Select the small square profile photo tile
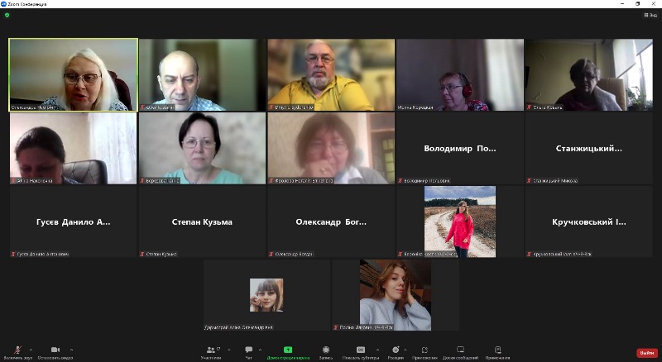This screenshot has width=662, height=362. pos(266,295)
